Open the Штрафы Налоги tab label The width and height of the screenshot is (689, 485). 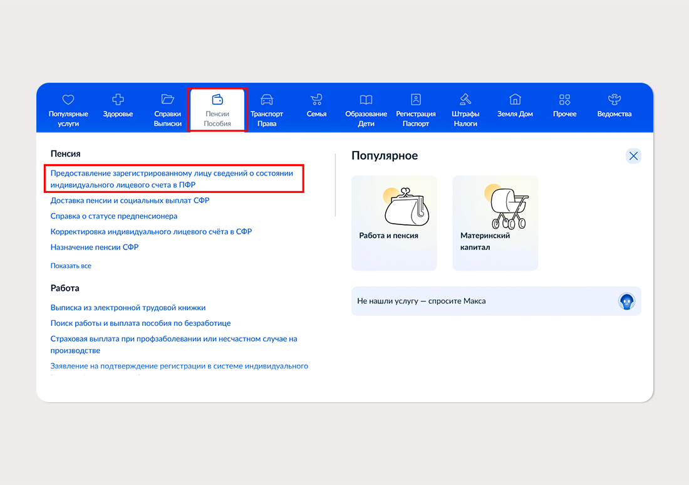(465, 118)
